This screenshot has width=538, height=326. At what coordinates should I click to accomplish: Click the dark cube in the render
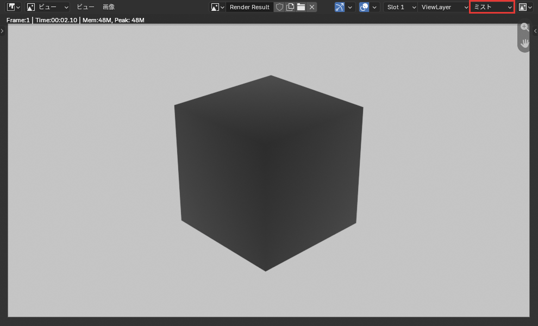click(x=268, y=173)
